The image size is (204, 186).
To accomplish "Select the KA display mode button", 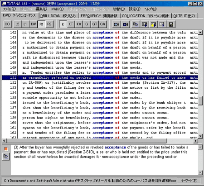I will tap(79, 24).
